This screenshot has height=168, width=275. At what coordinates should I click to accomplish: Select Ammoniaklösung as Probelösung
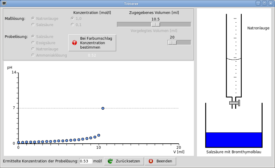33,55
